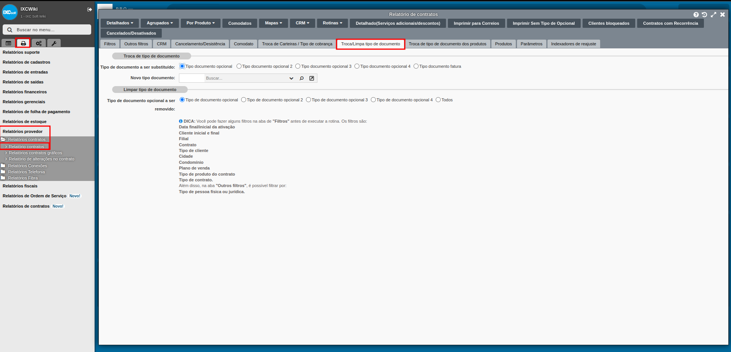Screen dimensions: 731x352
Task: Open Troca de Carteiras / Tipo de cobrança tab
Action: (297, 44)
